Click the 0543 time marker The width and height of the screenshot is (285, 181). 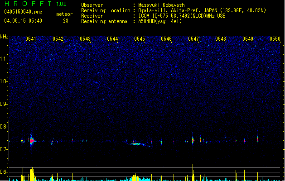coord(85,39)
